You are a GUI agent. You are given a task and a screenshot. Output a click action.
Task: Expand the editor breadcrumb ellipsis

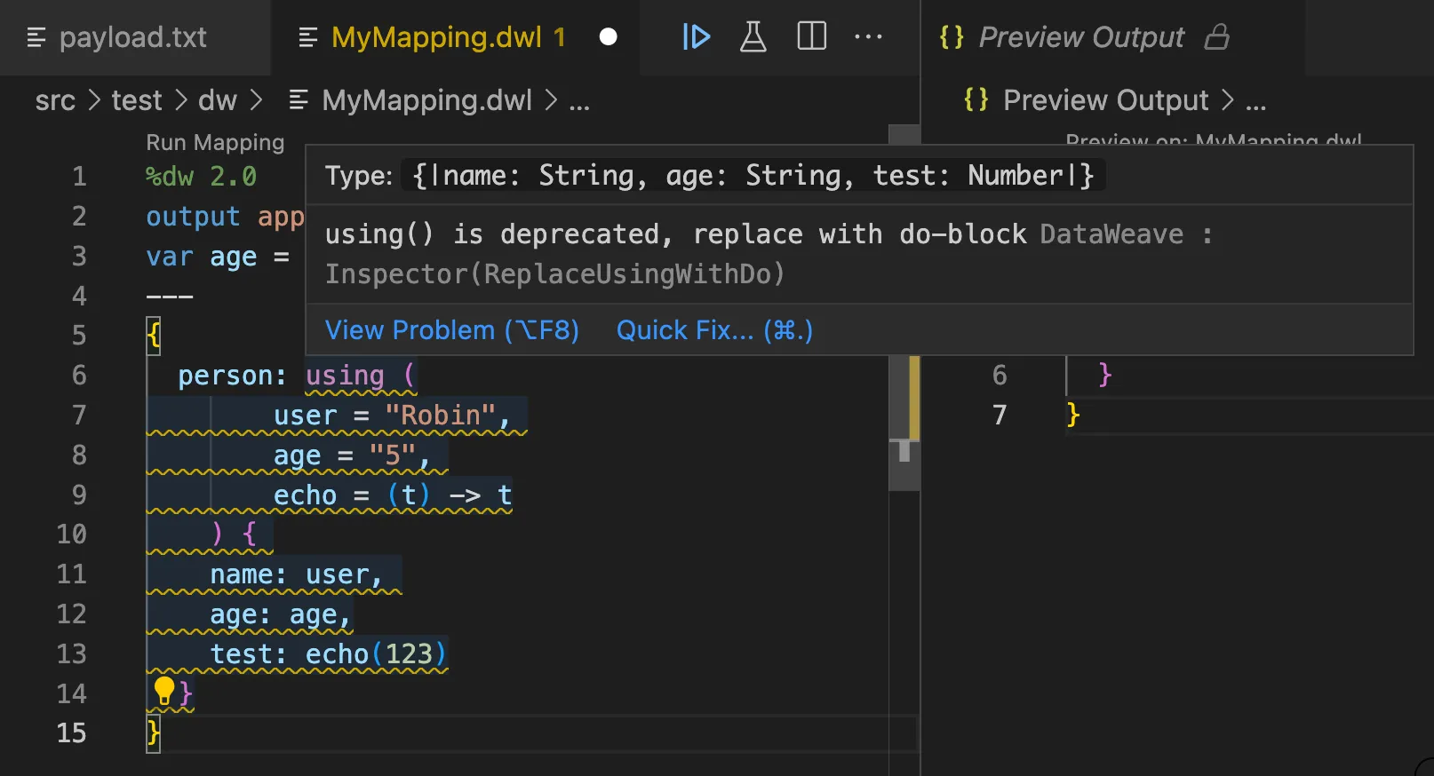(579, 103)
